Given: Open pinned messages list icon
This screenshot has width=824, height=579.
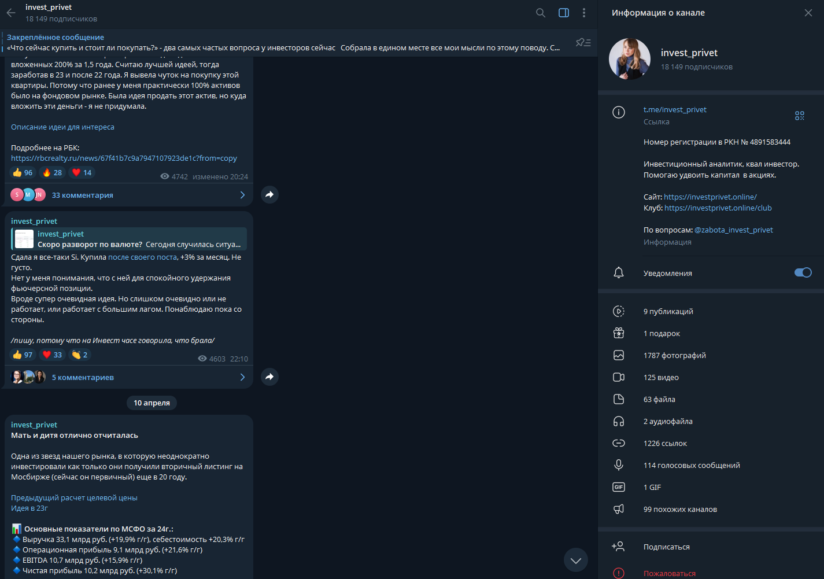Looking at the screenshot, I should pyautogui.click(x=583, y=42).
